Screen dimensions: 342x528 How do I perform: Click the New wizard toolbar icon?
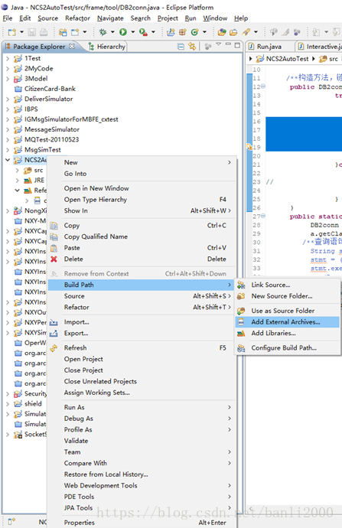click(x=11, y=32)
